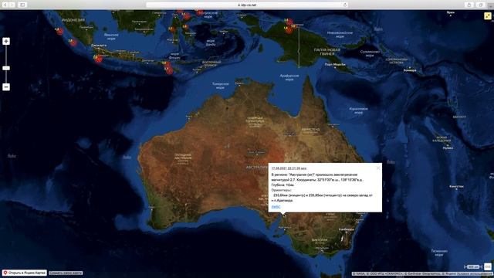
Task: Click the 'Канберра' city label
Action: 347,229
